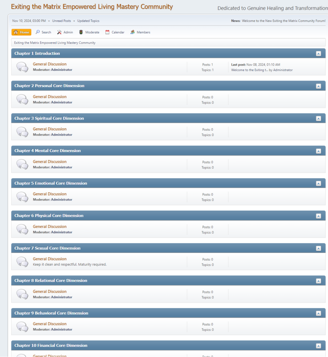This screenshot has width=328, height=357.
Task: Click the Members people icon
Action: (132, 32)
